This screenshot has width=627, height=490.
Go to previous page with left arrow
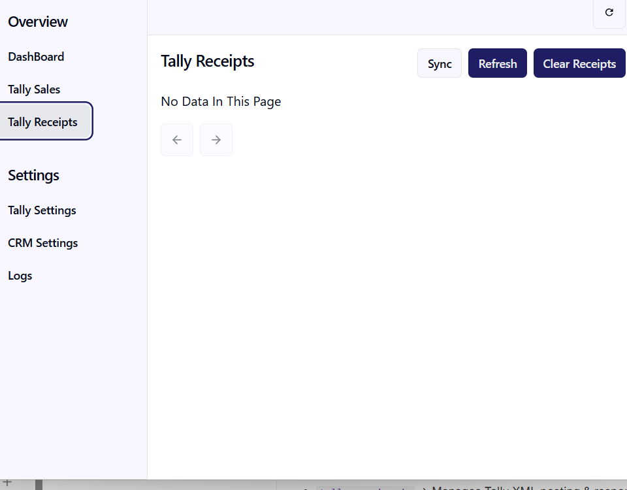pos(177,140)
